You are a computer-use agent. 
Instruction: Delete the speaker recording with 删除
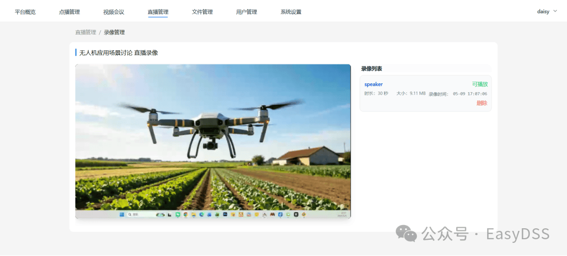(481, 103)
